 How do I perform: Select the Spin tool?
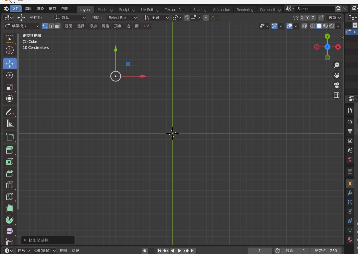tap(10, 220)
